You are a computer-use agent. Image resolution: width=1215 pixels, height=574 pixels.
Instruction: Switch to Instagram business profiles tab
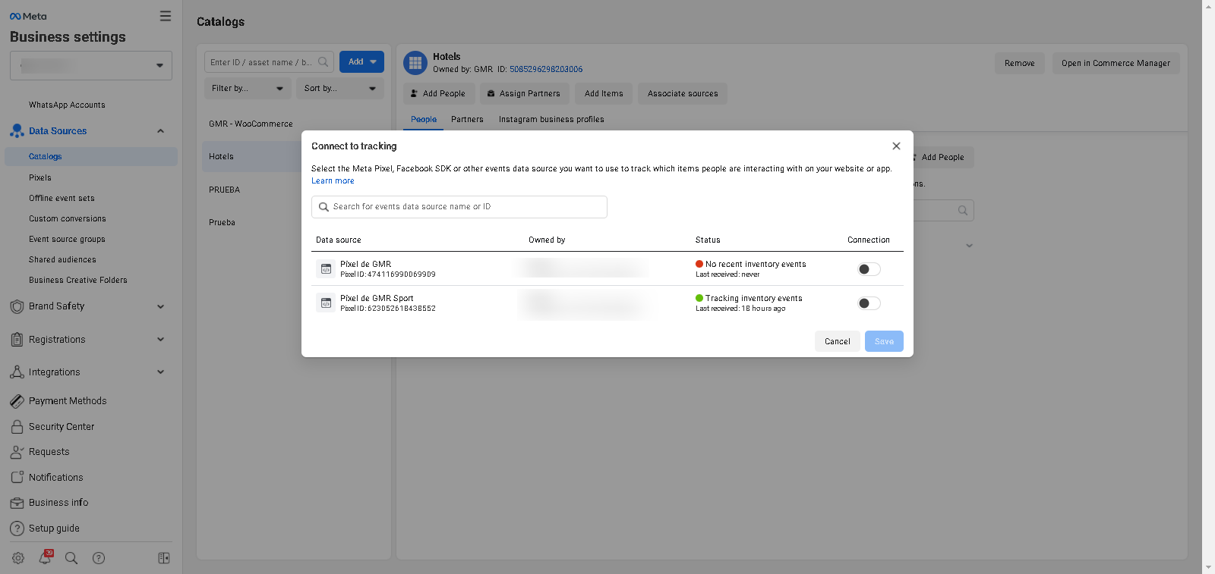pos(551,120)
